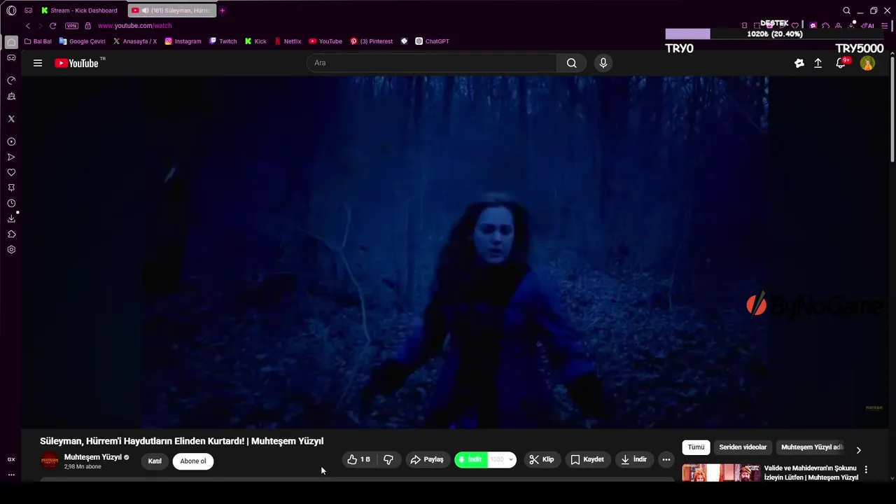Click the Abone ol subscribe button

pos(193,461)
